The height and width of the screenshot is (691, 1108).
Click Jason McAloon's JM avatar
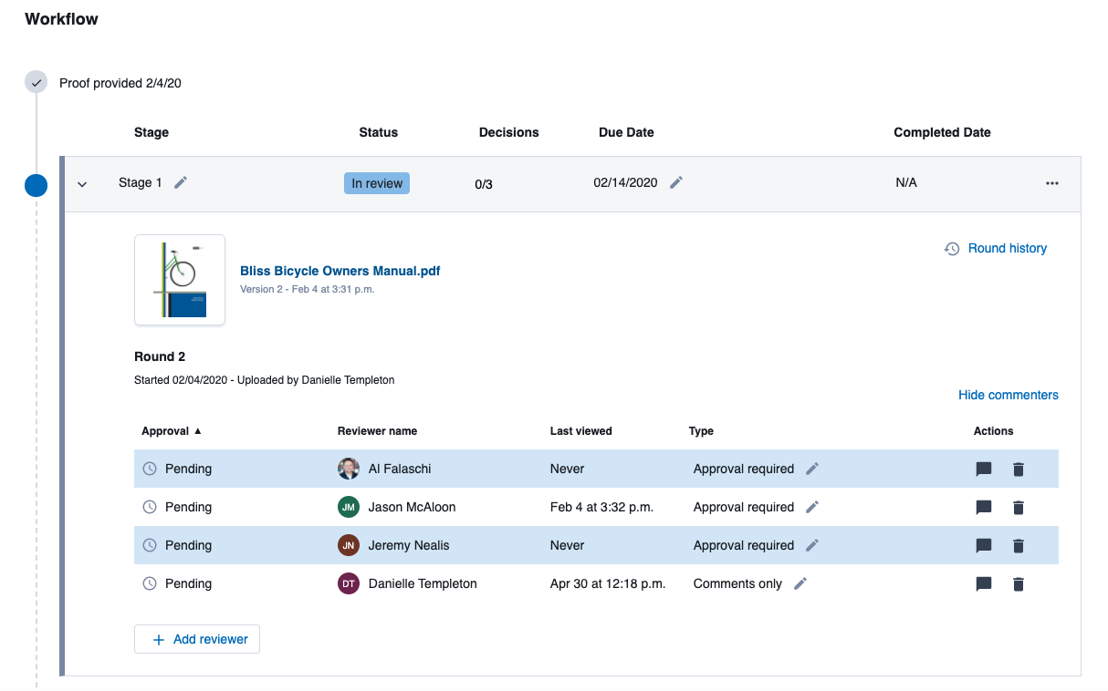[349, 507]
